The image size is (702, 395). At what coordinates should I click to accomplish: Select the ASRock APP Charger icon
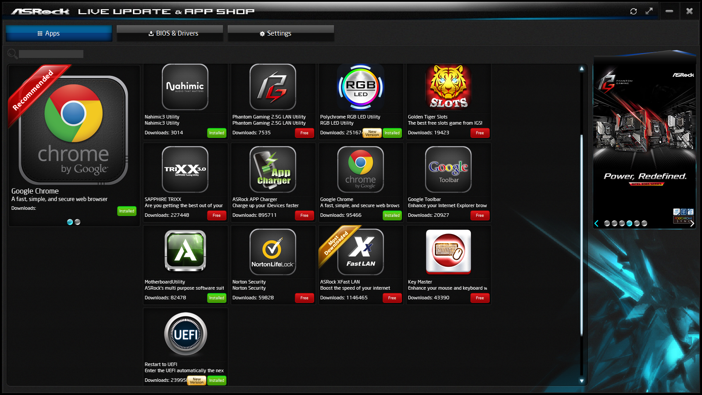pyautogui.click(x=273, y=169)
